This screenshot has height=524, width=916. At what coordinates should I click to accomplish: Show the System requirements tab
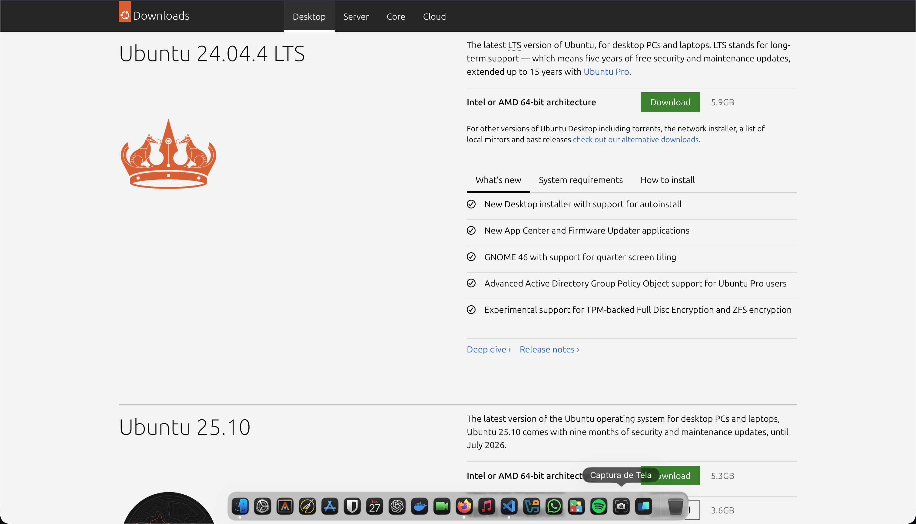click(580, 180)
